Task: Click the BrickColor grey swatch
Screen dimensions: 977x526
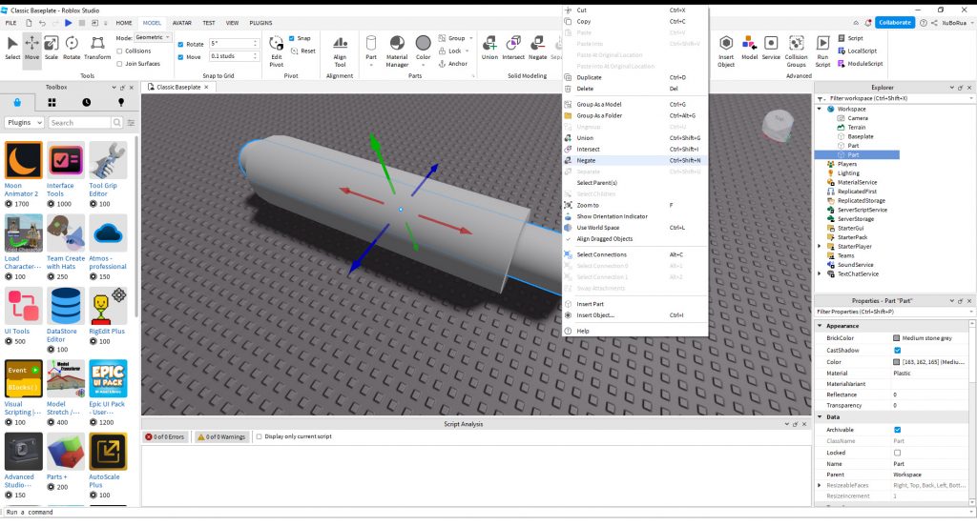Action: coord(896,337)
